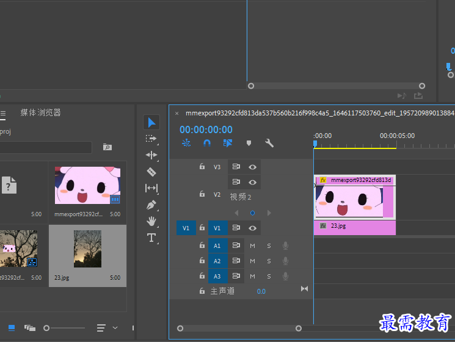Add a marker in timeline

click(x=249, y=143)
